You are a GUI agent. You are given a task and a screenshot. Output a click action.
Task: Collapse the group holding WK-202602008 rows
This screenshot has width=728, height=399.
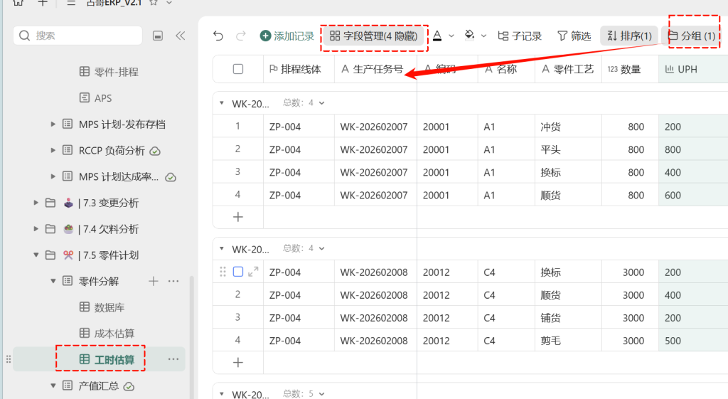point(222,248)
